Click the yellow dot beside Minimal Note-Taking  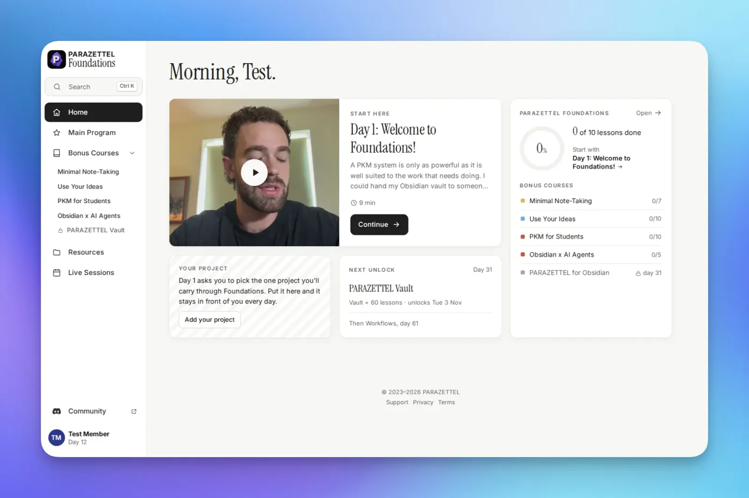click(x=523, y=201)
